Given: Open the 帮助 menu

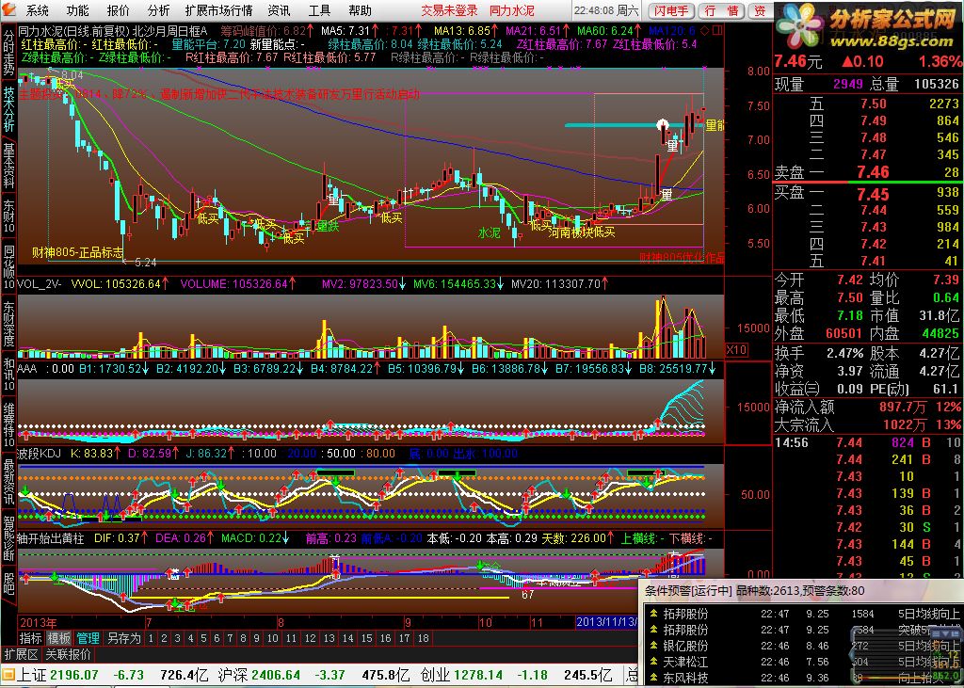Looking at the screenshot, I should click(x=361, y=10).
